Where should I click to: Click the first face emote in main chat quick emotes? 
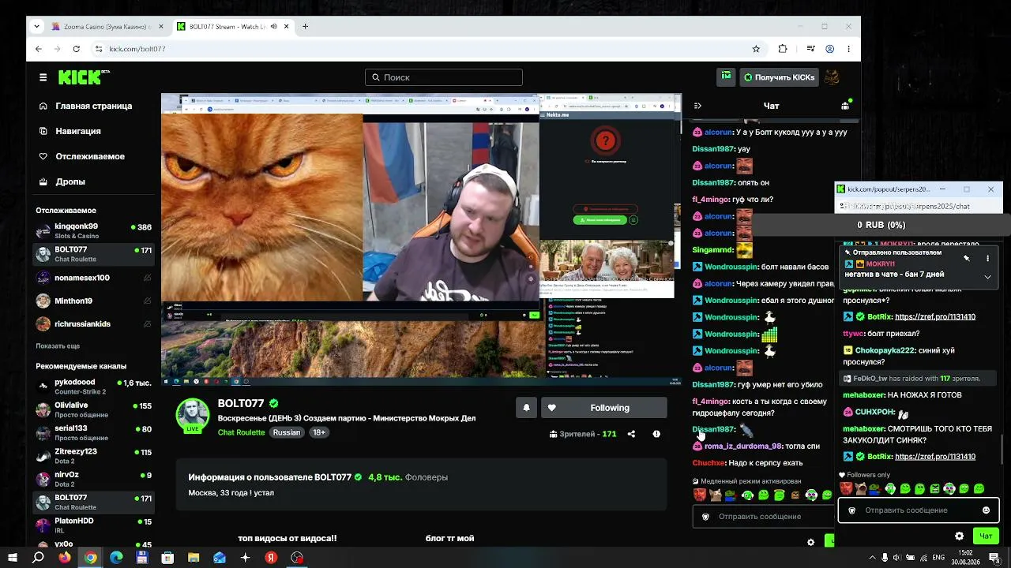pos(699,495)
